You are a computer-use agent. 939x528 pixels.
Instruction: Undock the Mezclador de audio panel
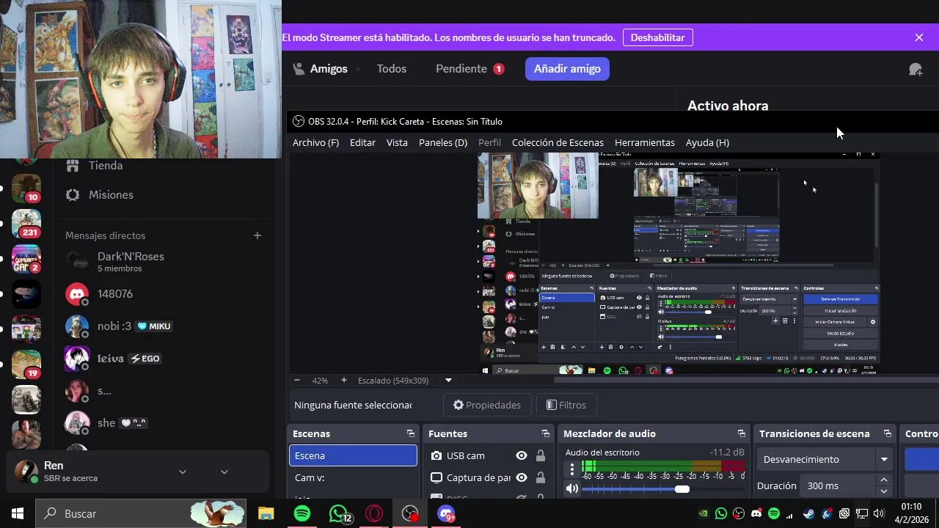pos(741,433)
